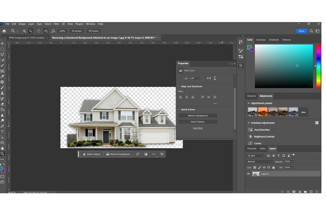Viewport: 326px width, 217px height.
Task: Click the add layer style fx icon
Action: pyautogui.click(x=288, y=192)
